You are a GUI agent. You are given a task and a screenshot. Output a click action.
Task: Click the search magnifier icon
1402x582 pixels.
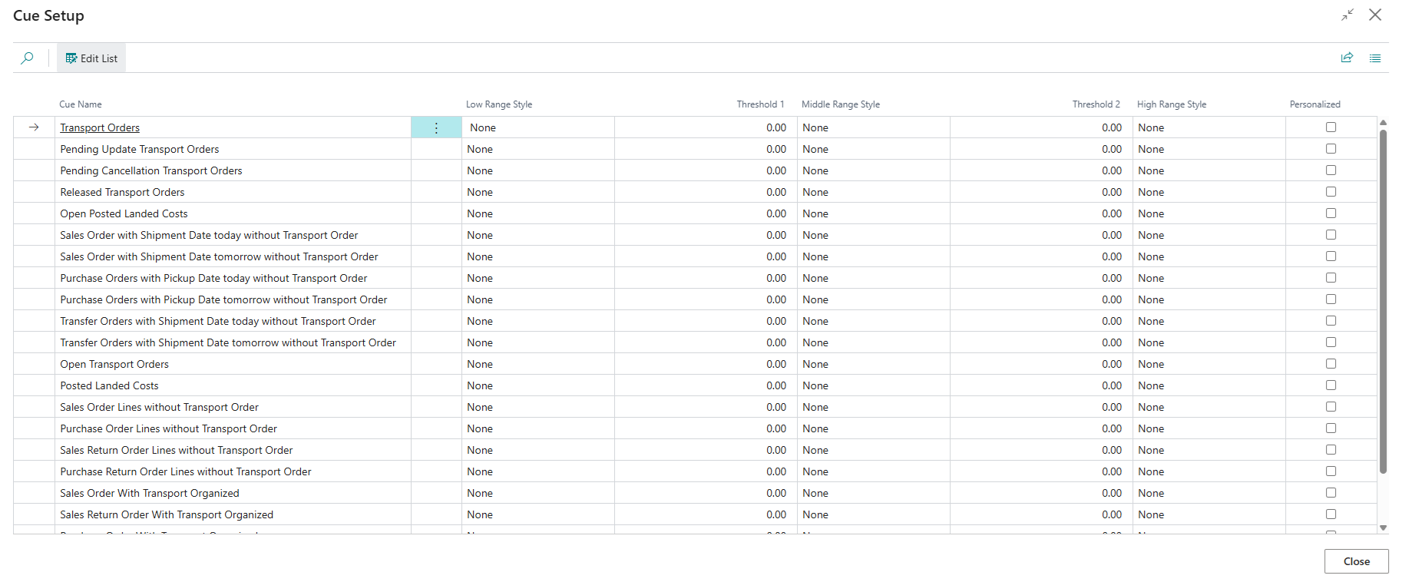point(28,58)
